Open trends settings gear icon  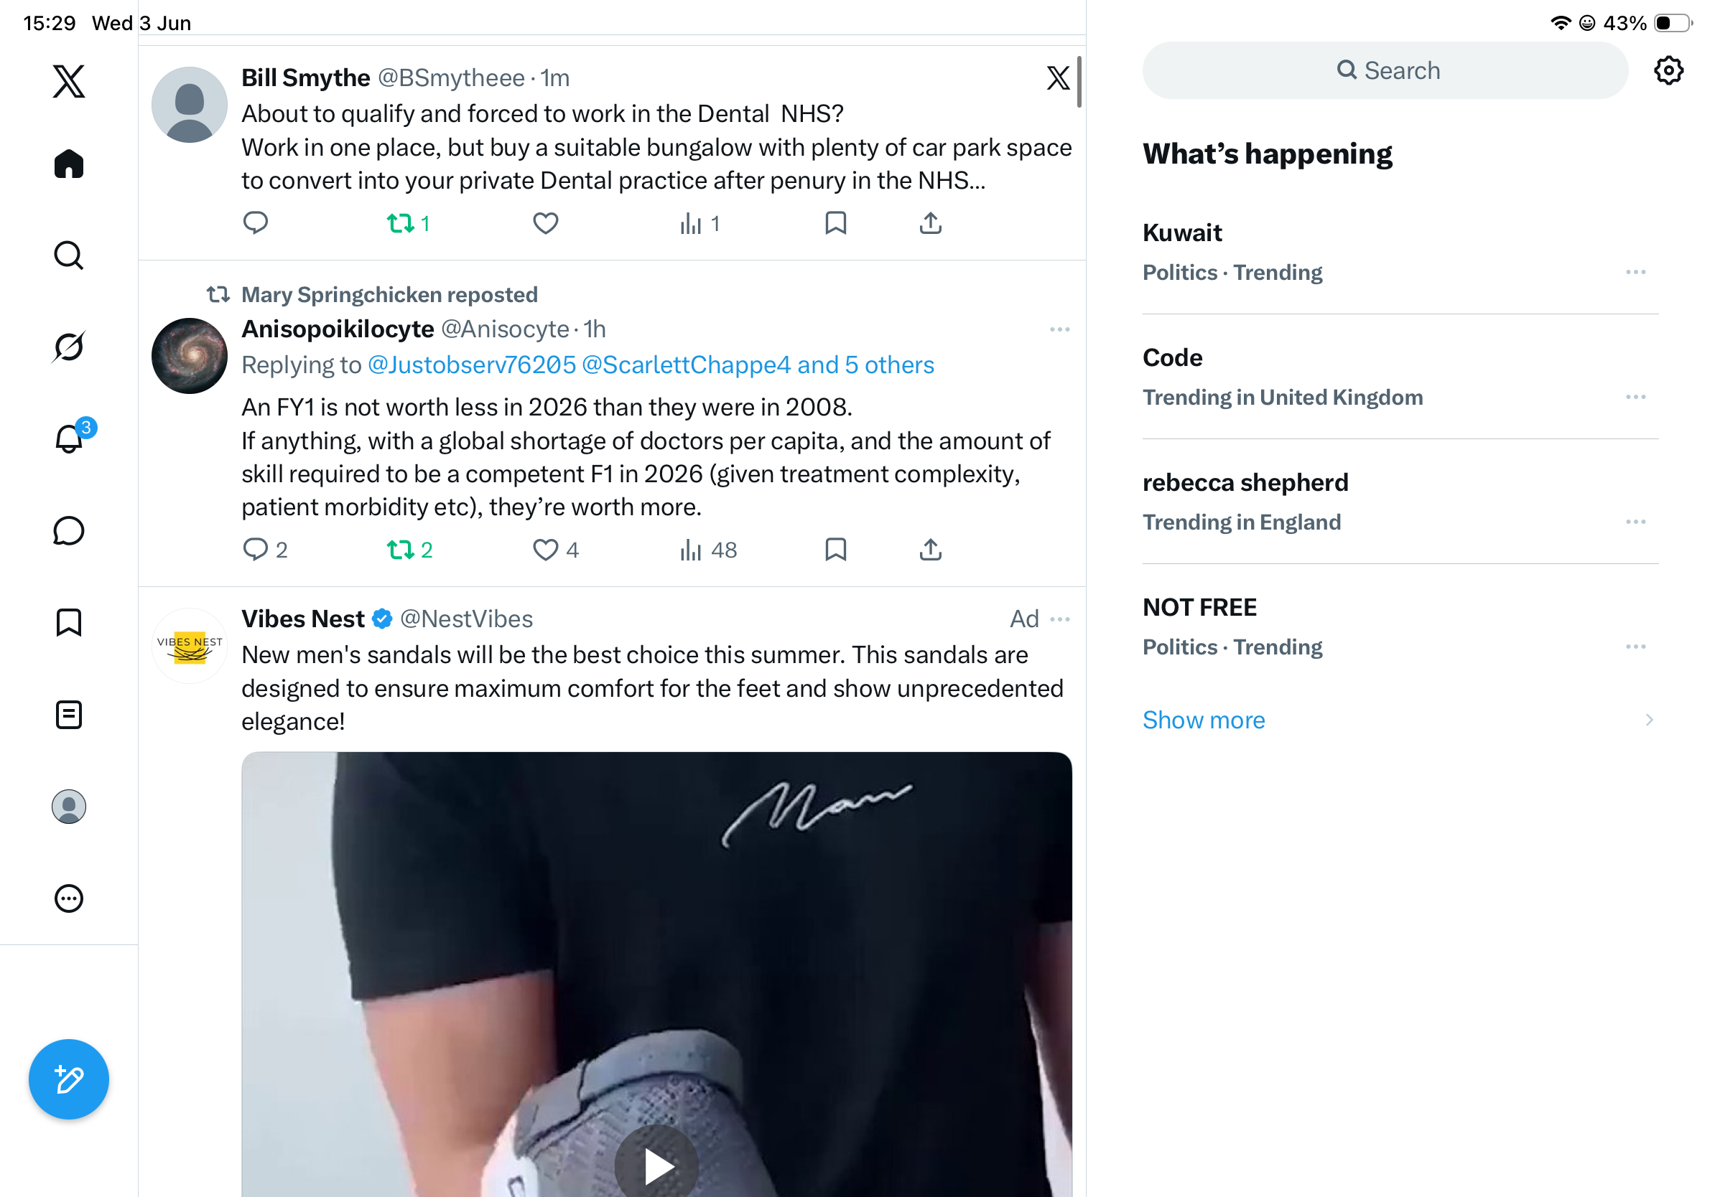1668,71
